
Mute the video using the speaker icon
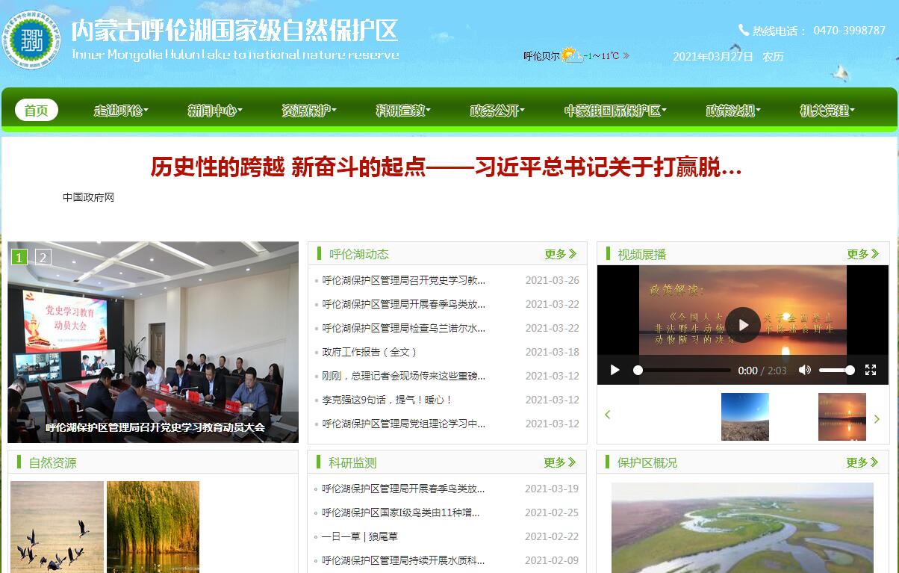[805, 370]
